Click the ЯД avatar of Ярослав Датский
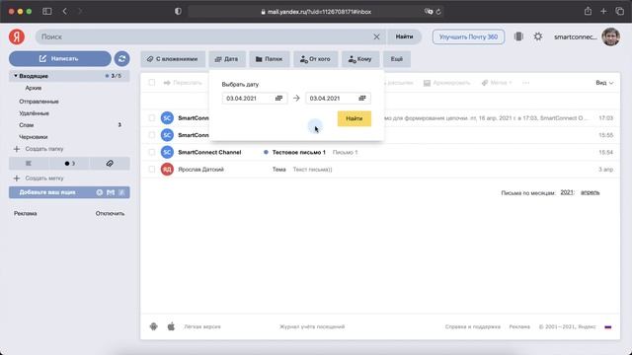 167,170
